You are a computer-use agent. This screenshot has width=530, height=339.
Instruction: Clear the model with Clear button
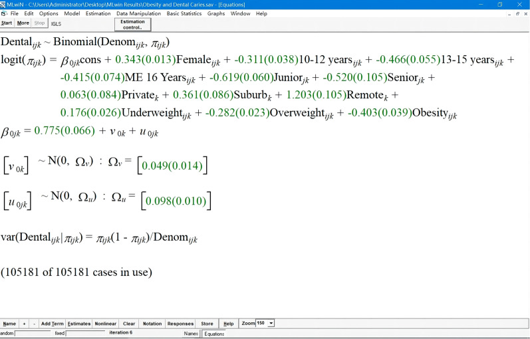pos(129,324)
